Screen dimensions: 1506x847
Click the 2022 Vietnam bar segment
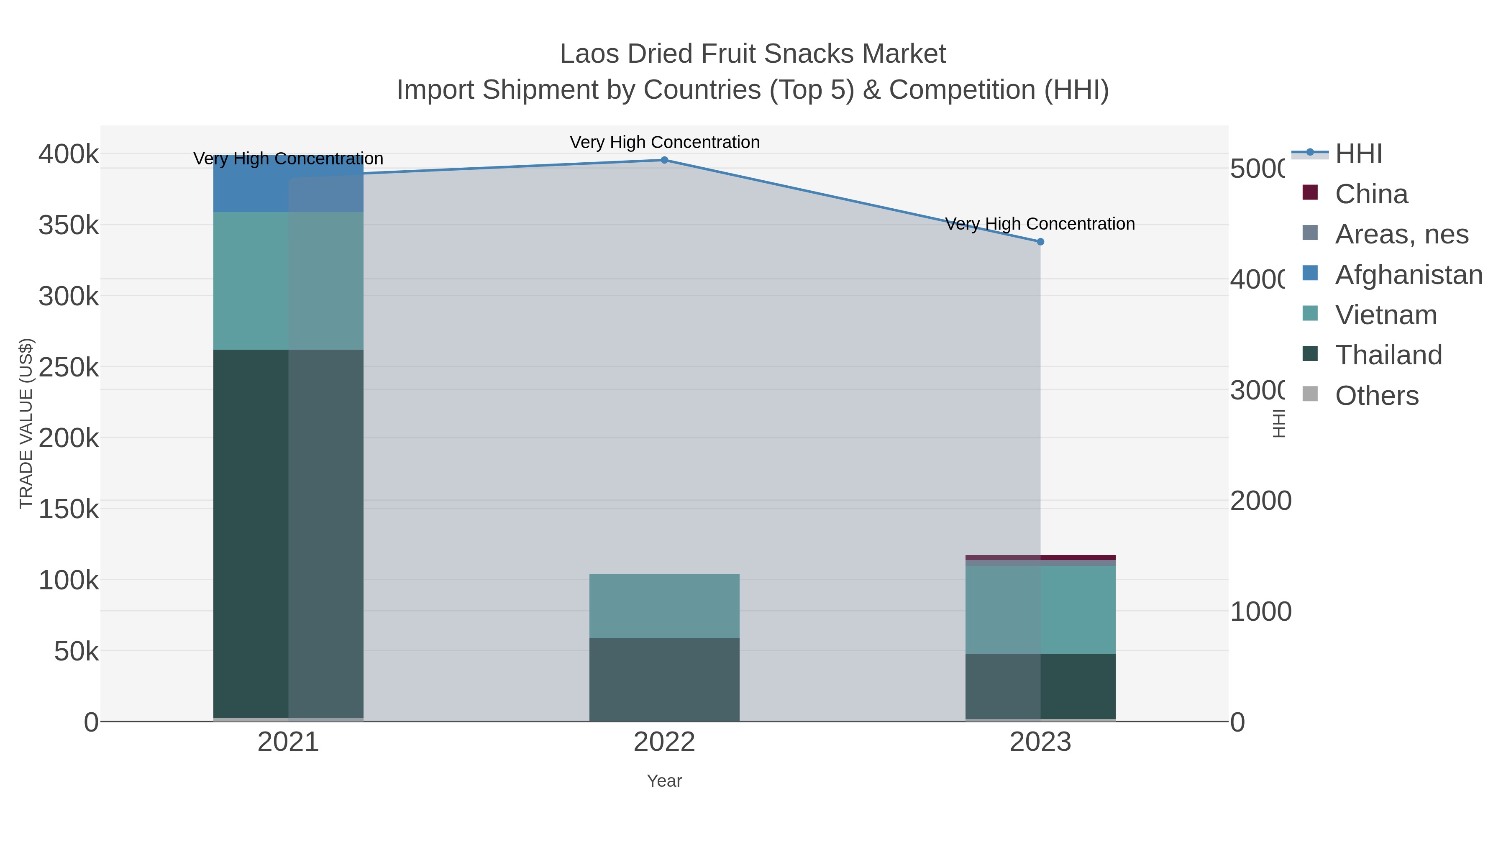(664, 606)
